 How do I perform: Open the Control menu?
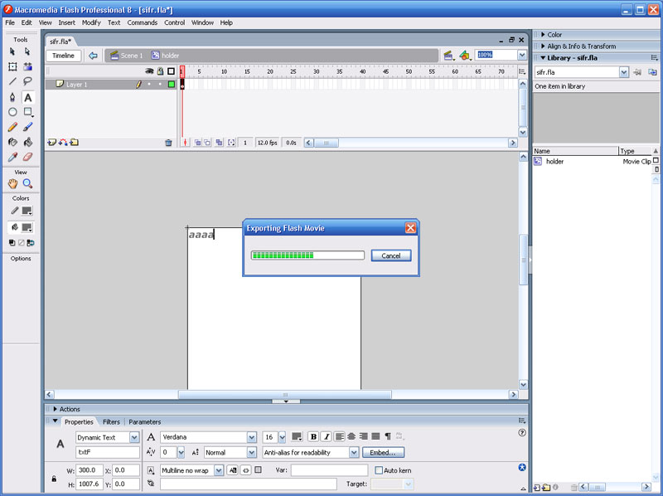pyautogui.click(x=175, y=22)
